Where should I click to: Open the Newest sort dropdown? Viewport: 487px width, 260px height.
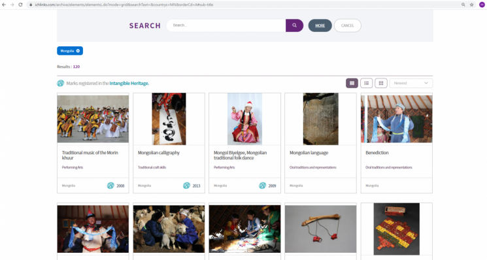pyautogui.click(x=411, y=83)
